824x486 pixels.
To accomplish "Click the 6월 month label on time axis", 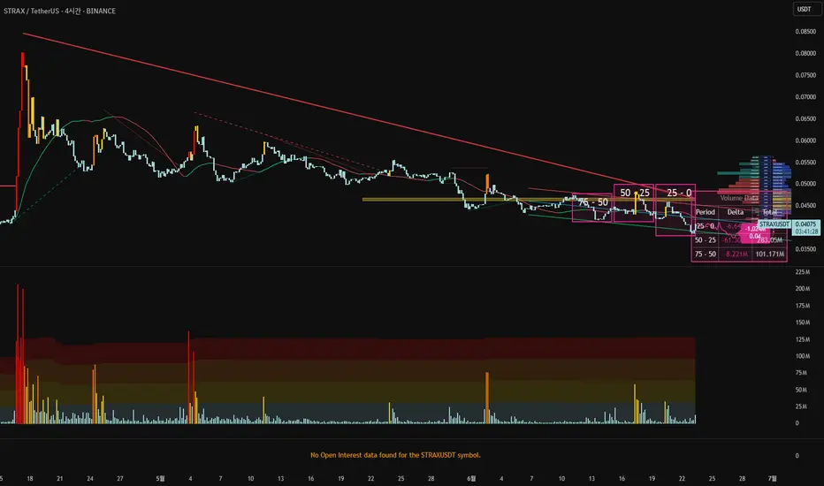I will point(471,479).
